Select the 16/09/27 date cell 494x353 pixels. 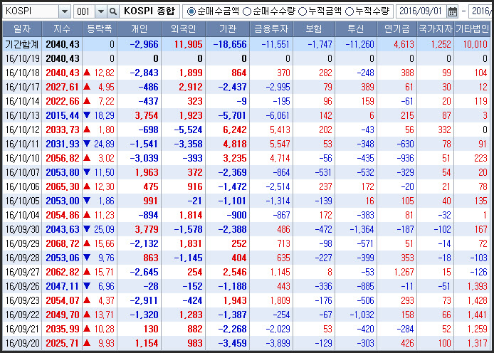coord(22,272)
